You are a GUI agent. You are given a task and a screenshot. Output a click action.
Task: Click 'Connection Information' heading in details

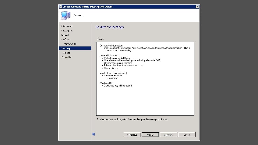(x=111, y=46)
